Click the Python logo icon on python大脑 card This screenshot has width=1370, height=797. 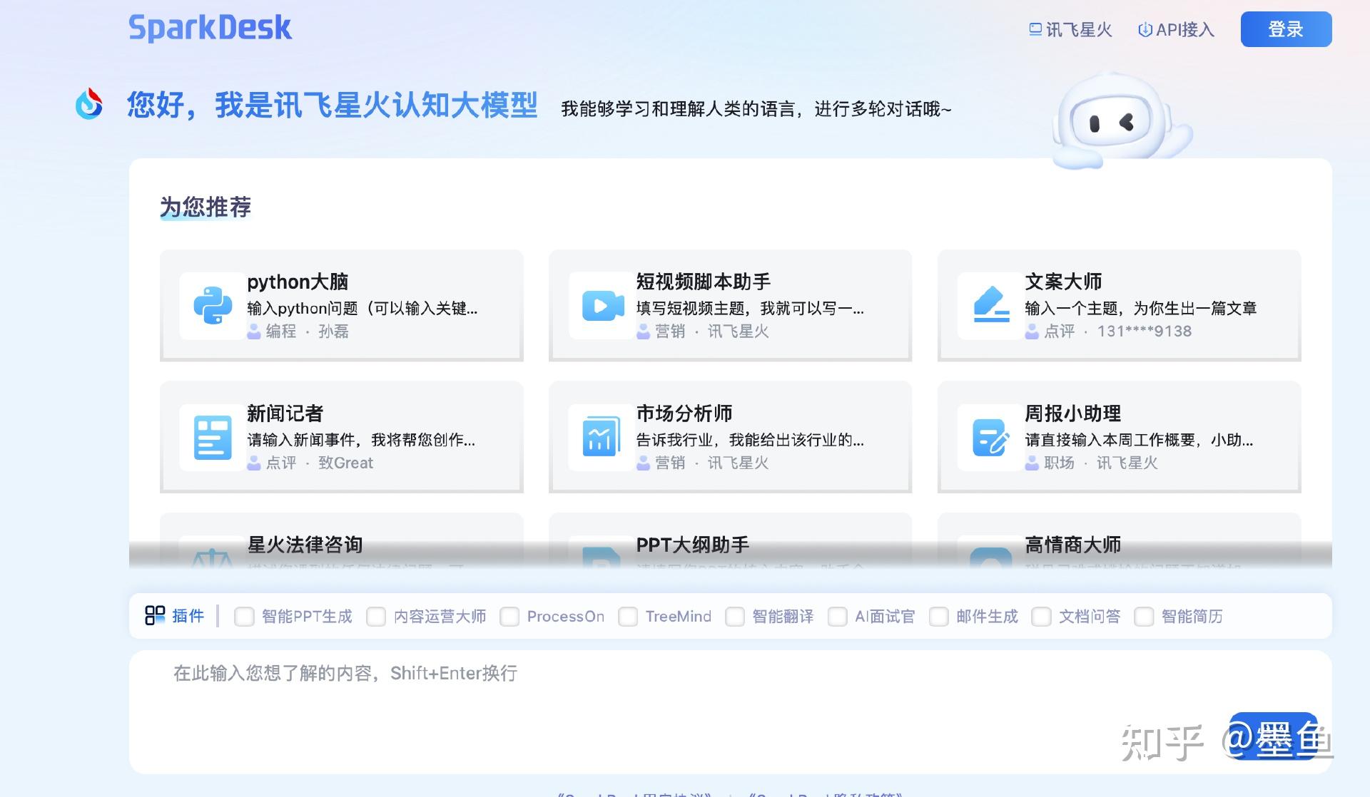click(x=213, y=306)
